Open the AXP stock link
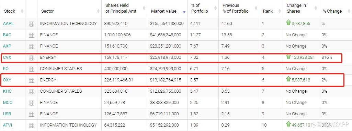 tap(7, 46)
